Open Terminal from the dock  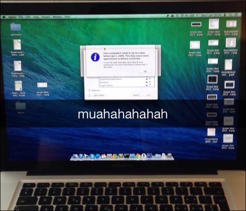click(x=126, y=156)
